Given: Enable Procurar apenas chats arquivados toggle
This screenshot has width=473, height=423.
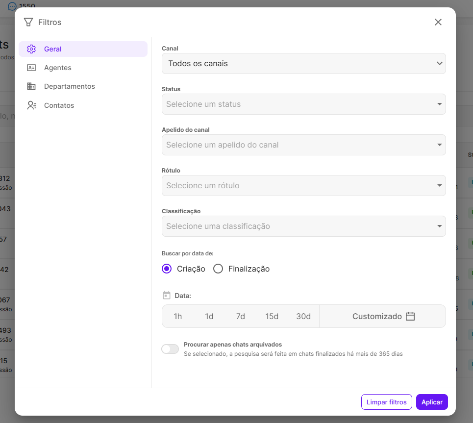Looking at the screenshot, I should coord(170,349).
